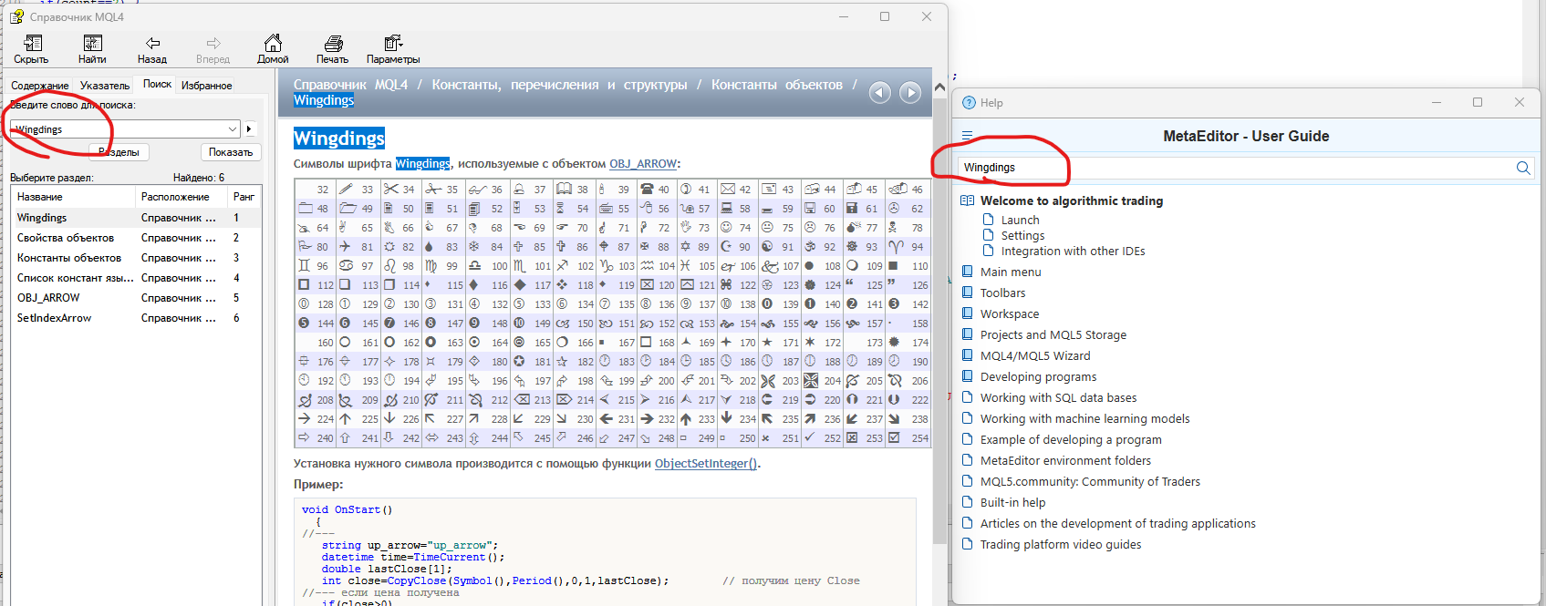The width and height of the screenshot is (1546, 606).
Task: Switch to the Указатель tab
Action: point(105,86)
